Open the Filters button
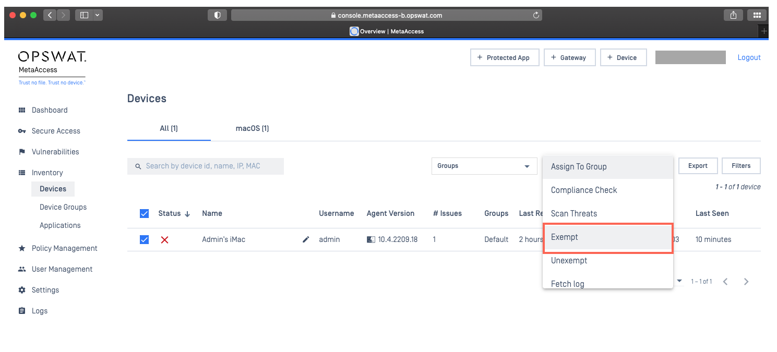This screenshot has width=777, height=352. pos(741,166)
